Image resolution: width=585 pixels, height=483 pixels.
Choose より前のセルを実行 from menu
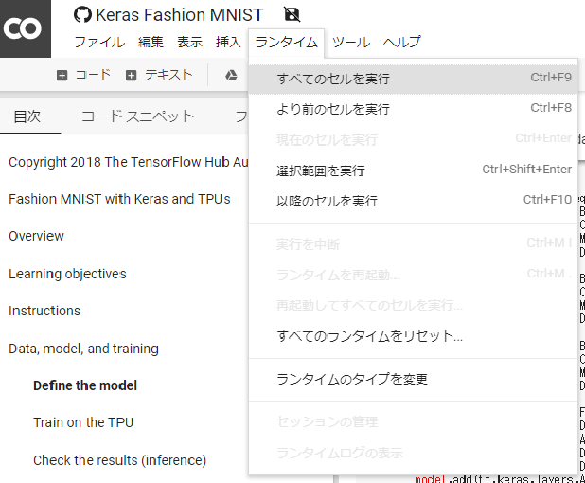tap(333, 109)
